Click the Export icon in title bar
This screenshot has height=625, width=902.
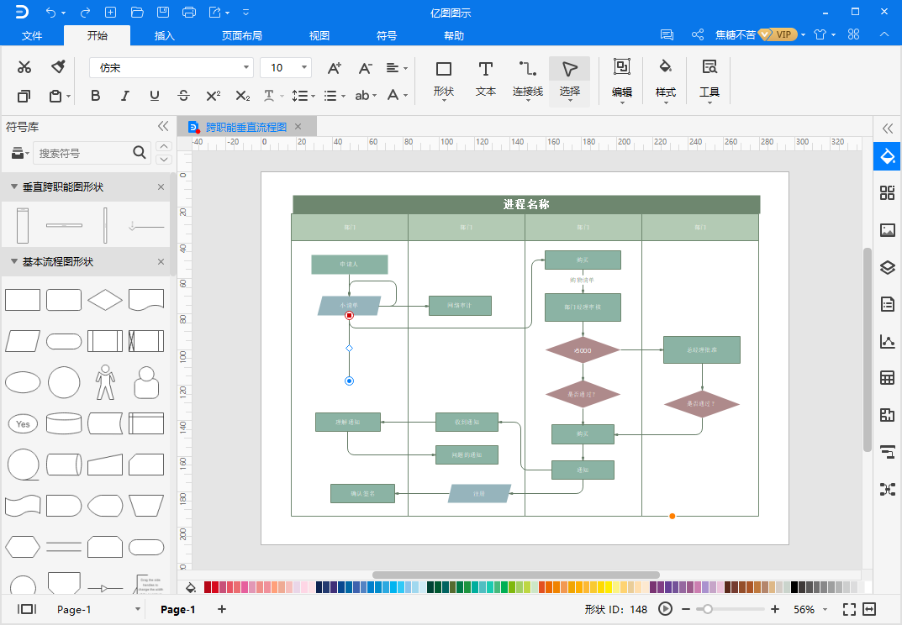pyautogui.click(x=215, y=12)
